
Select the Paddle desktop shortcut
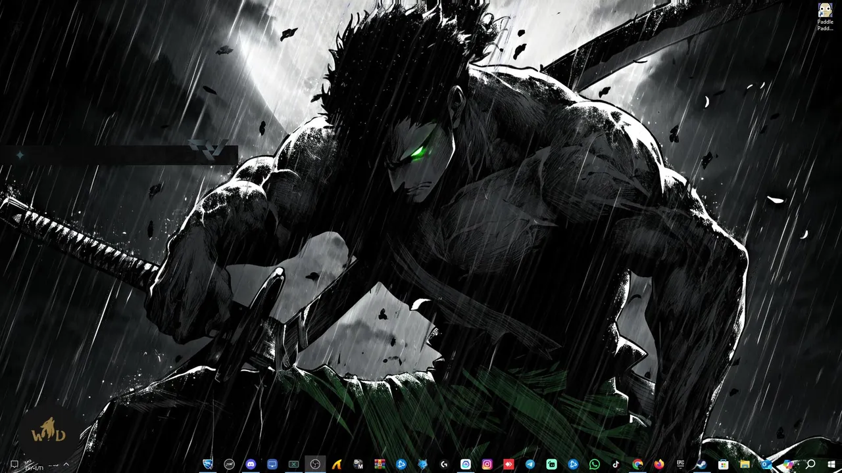tap(825, 17)
